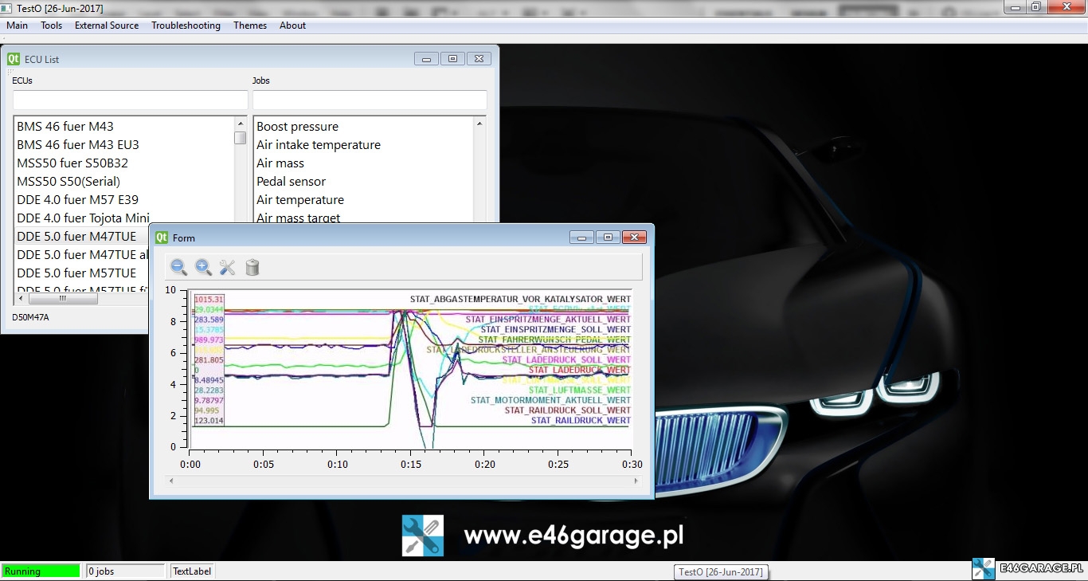Image resolution: width=1088 pixels, height=581 pixels.
Task: Click the zoom in magnifier icon
Action: click(203, 267)
